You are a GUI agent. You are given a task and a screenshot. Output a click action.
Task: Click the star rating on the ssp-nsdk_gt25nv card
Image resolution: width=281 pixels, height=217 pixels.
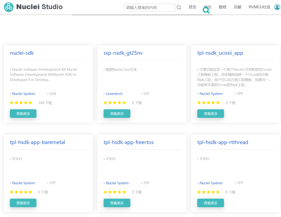[115, 103]
